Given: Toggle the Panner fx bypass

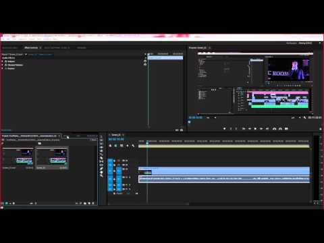Looking at the screenshot, I should click(6, 68).
